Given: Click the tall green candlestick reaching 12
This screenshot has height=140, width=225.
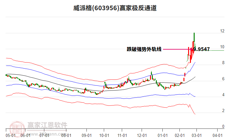Looking at the screenshot, I should pos(194,37).
